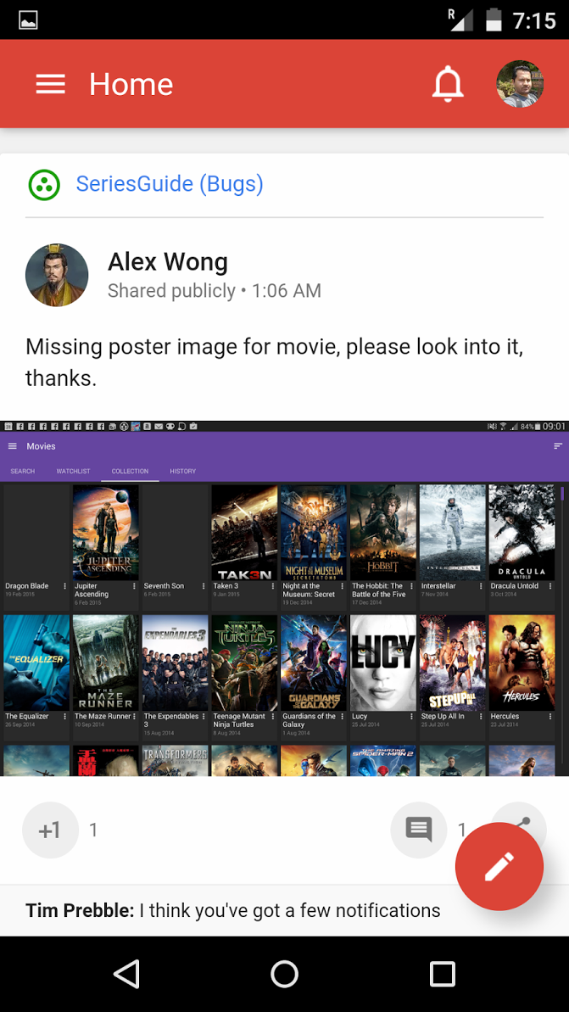Open the hamburger navigation menu
The image size is (569, 1012).
[x=50, y=84]
